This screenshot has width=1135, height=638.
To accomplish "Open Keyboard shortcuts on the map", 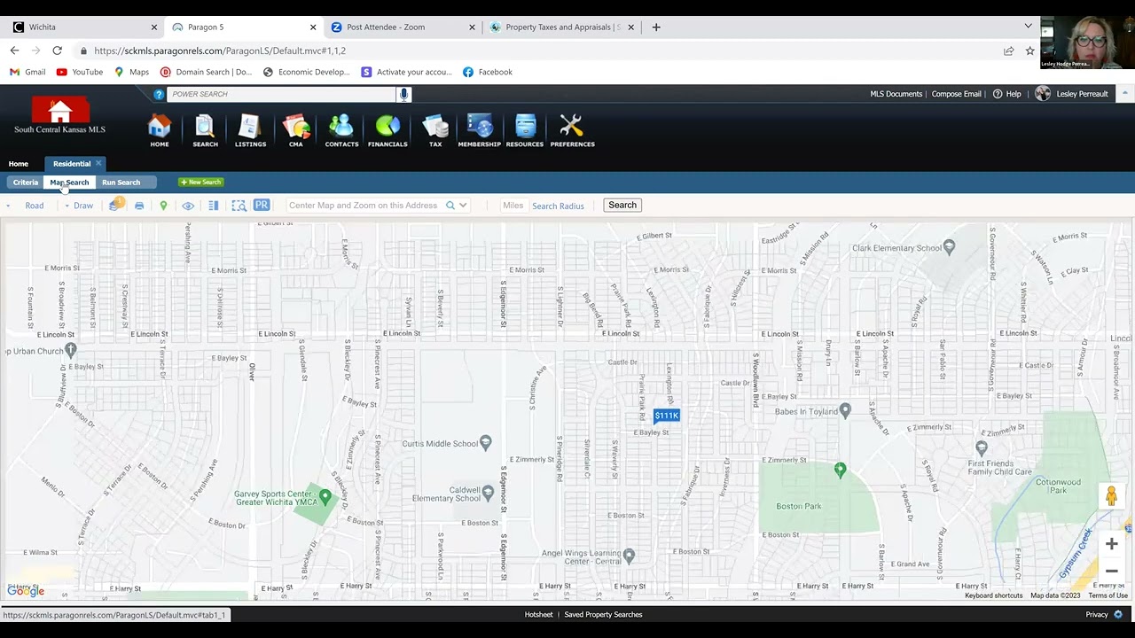I will [x=994, y=595].
